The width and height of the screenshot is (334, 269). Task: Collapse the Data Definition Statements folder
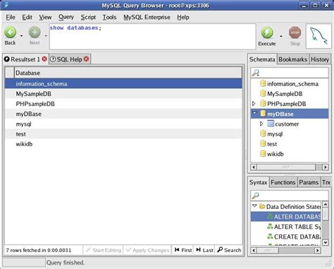tap(254, 206)
